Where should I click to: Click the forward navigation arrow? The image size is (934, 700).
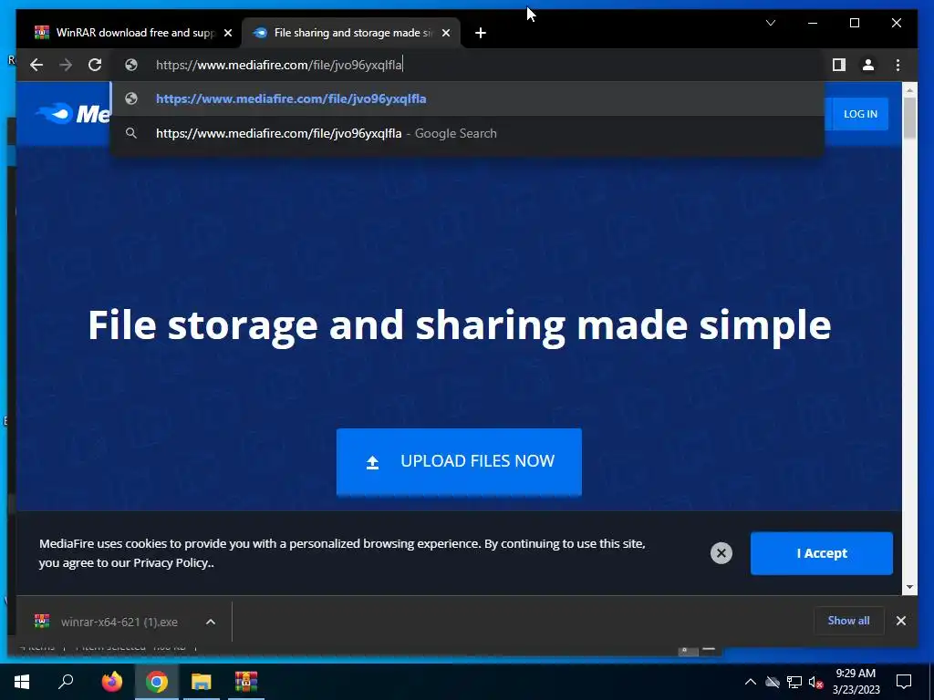point(66,65)
